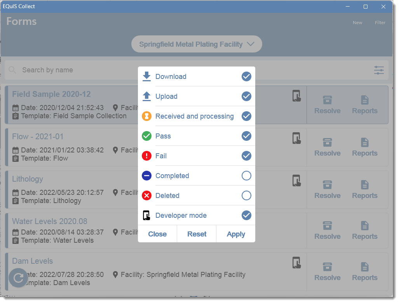Image resolution: width=399 pixels, height=303 pixels.
Task: Enable the Completed filter checkbox
Action: 246,176
